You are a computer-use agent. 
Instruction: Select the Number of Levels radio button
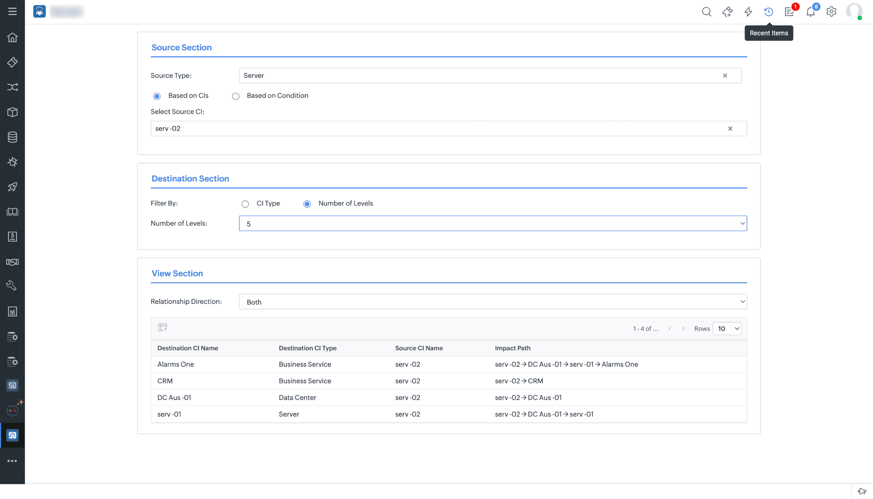click(x=307, y=204)
